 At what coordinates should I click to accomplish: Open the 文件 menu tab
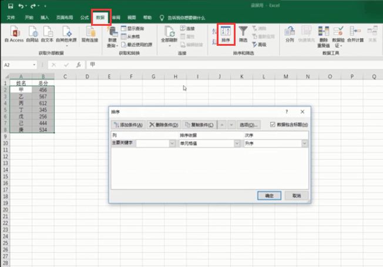click(x=11, y=18)
